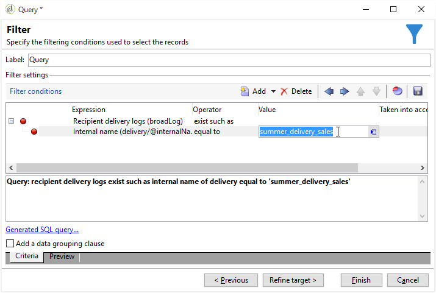
Task: Click red dot of Internal name row
Action: tap(34, 132)
